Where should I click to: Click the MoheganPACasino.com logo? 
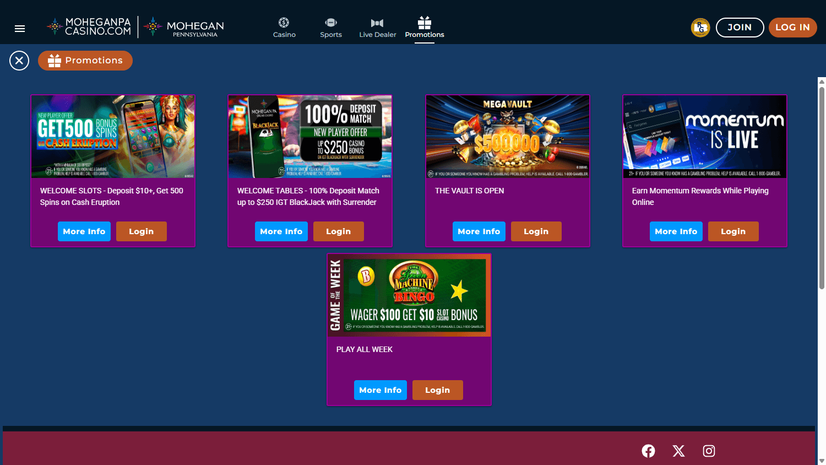pos(88,26)
